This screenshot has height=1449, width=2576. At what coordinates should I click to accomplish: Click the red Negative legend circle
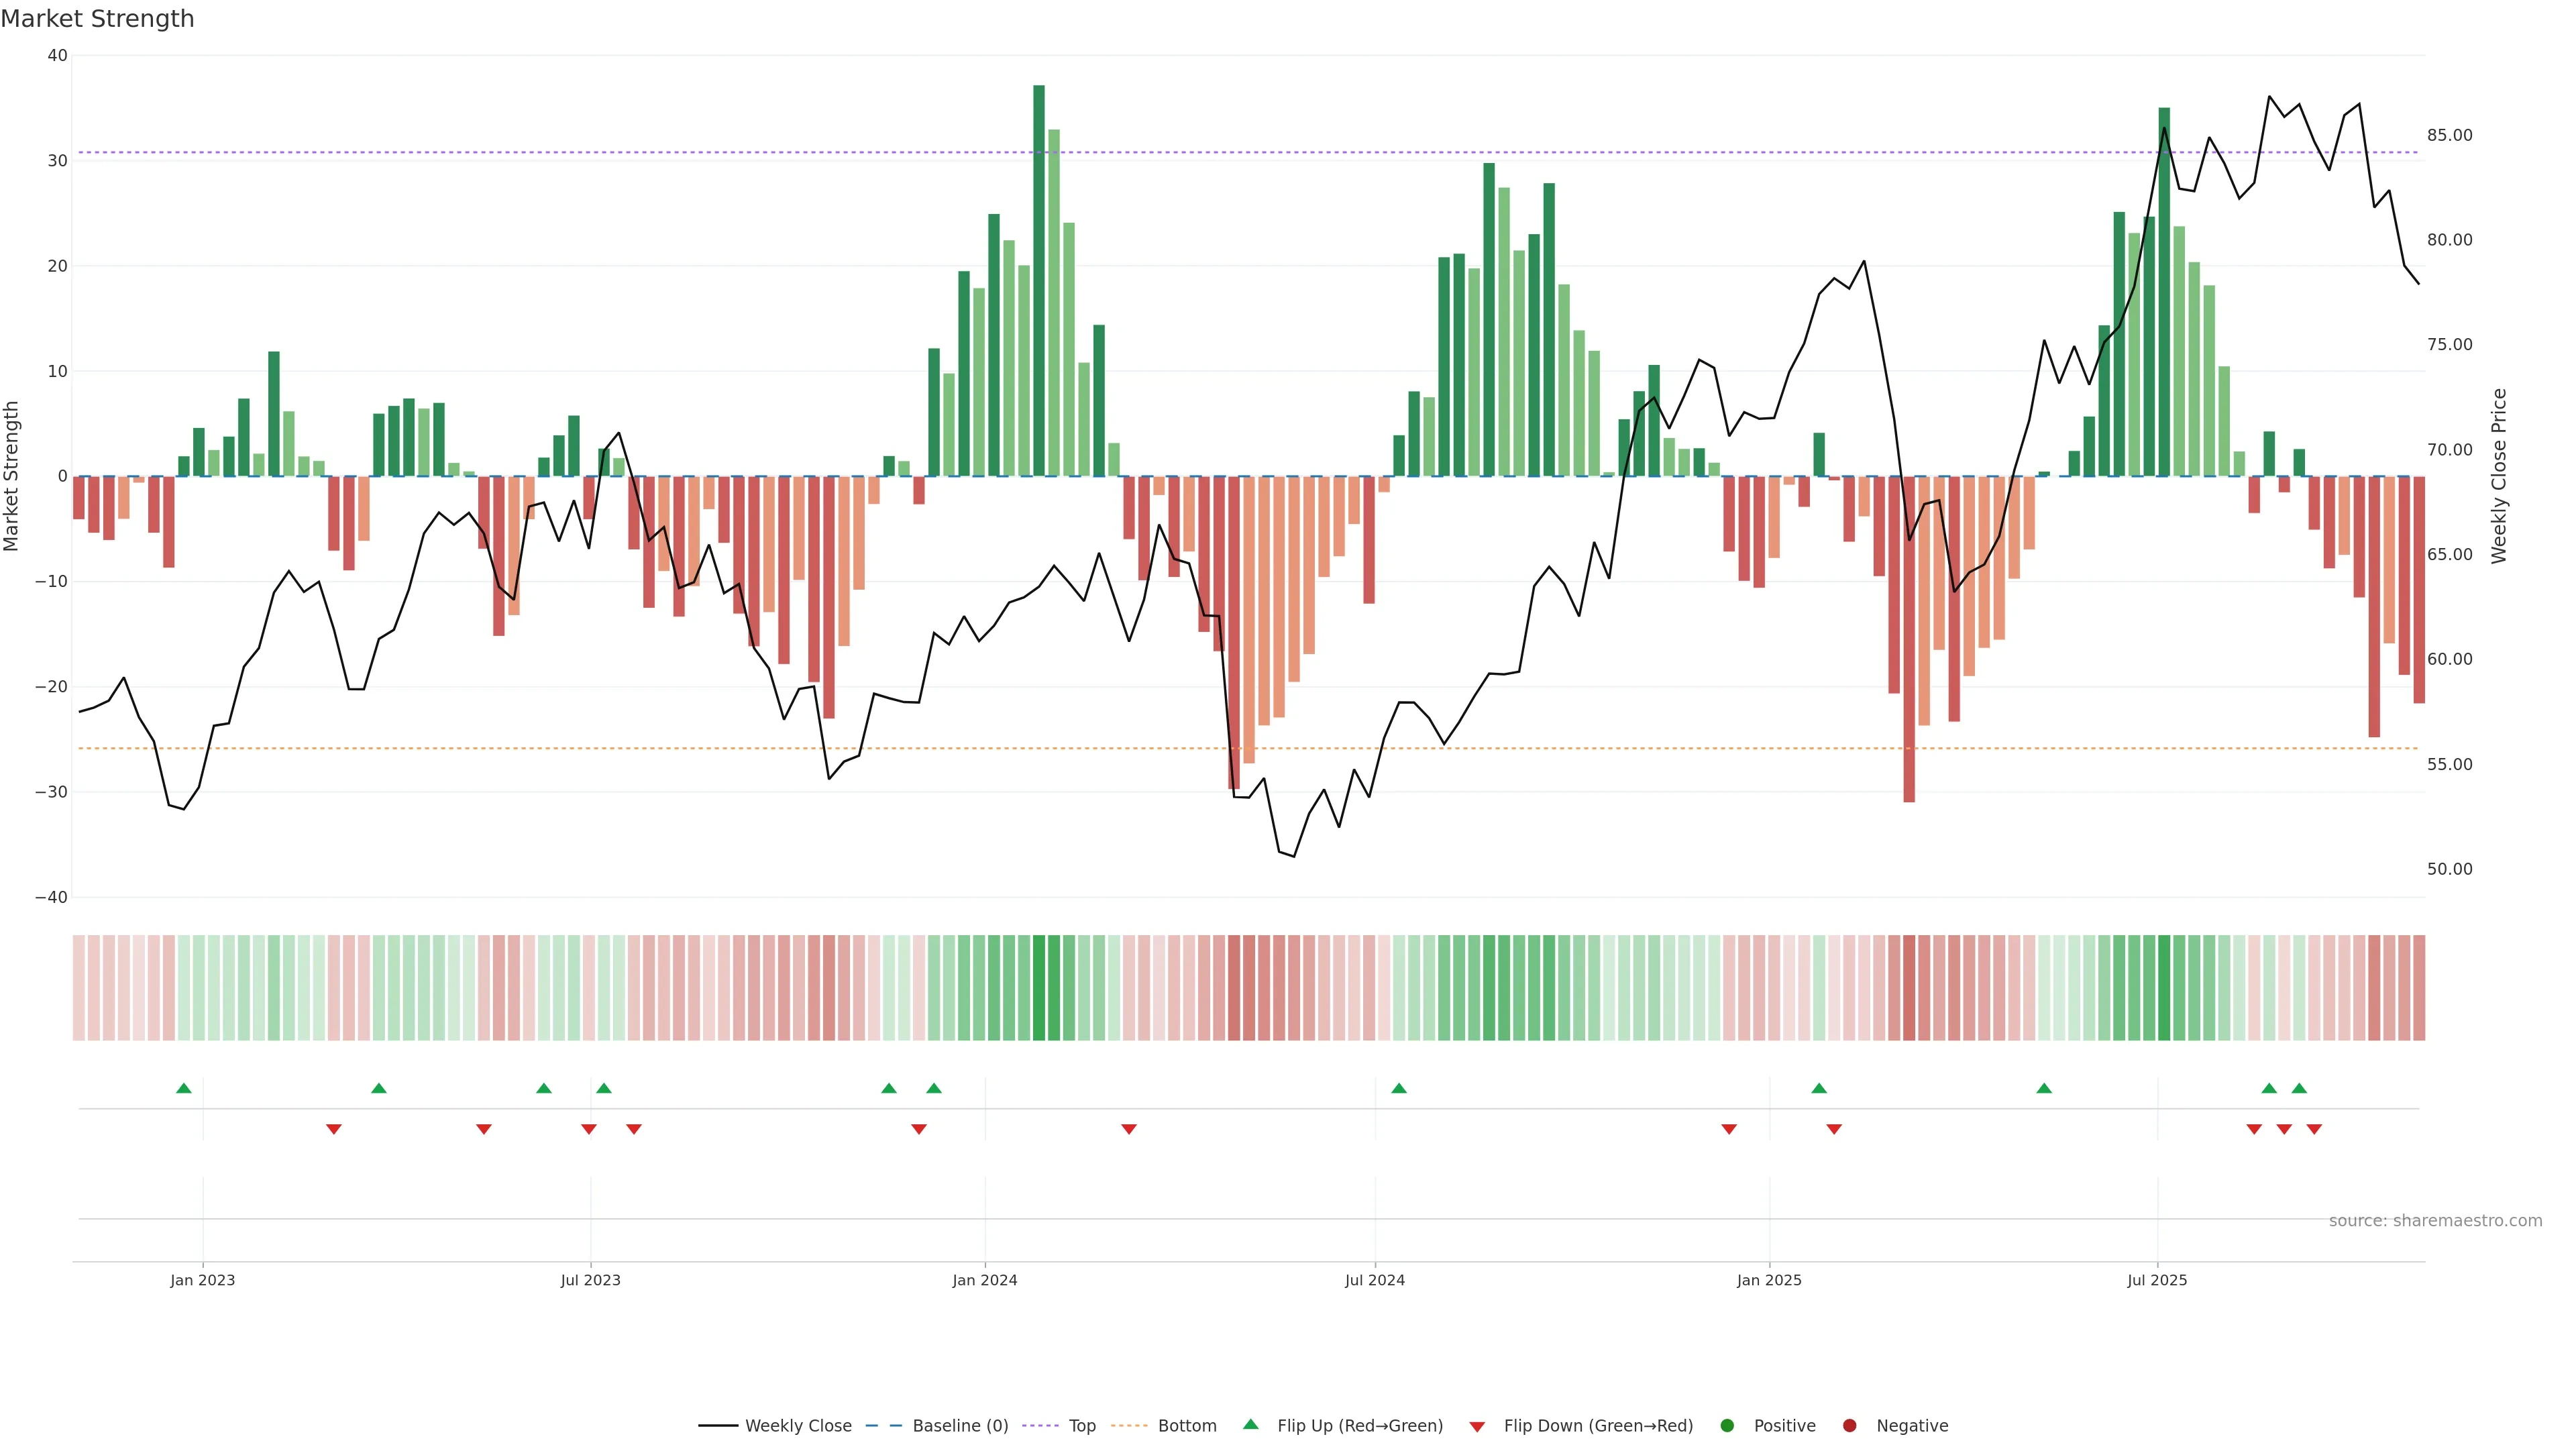1849,1426
